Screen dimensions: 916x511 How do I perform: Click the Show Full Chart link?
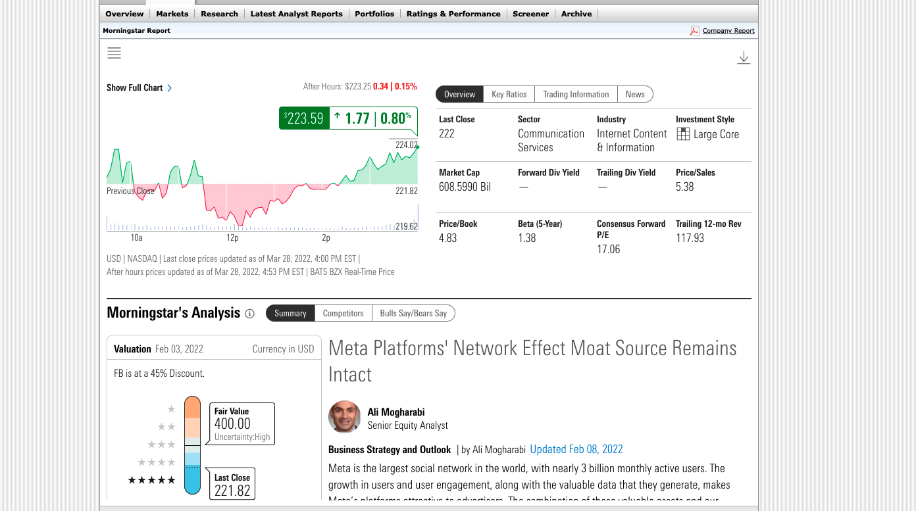(135, 88)
